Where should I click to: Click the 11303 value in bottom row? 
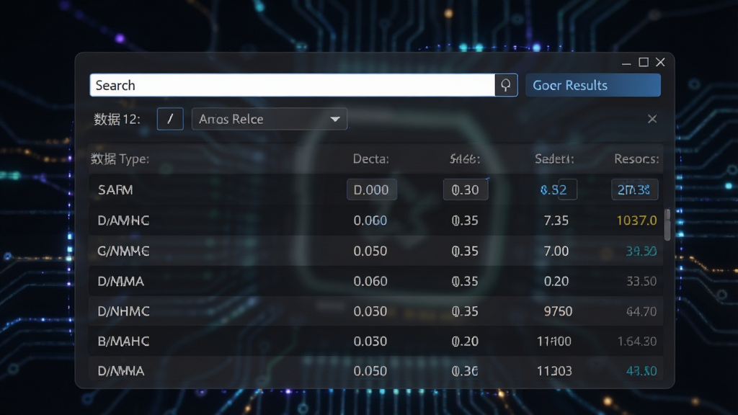(x=554, y=371)
